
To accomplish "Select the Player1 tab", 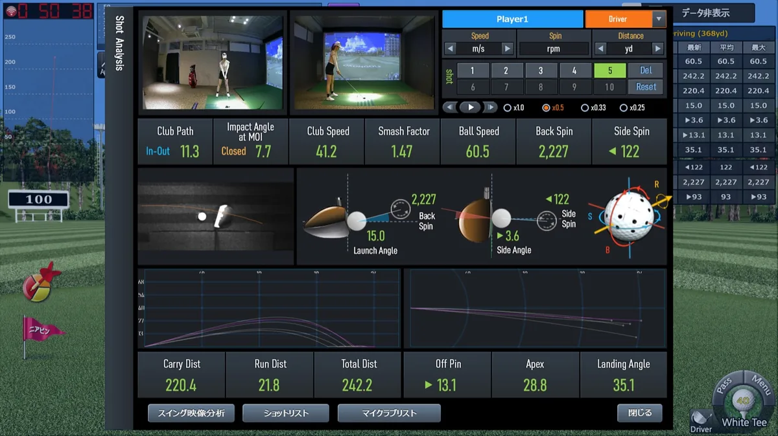I will click(x=513, y=19).
